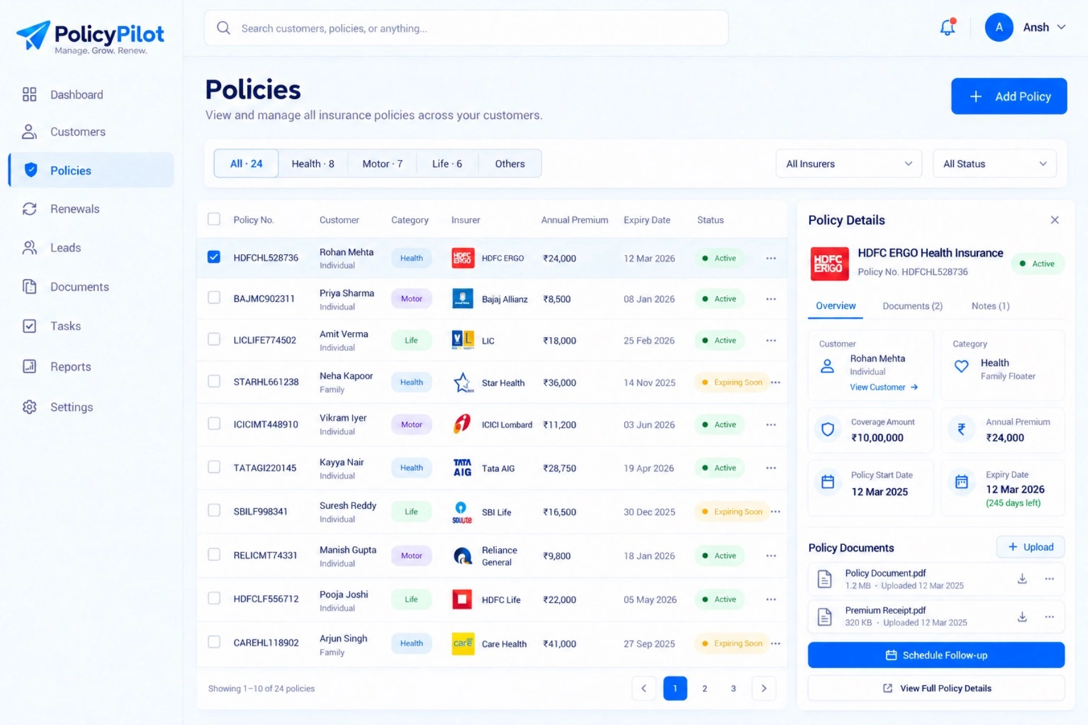Click the Upload button in Policy Documents
This screenshot has height=725, width=1088.
coord(1030,547)
